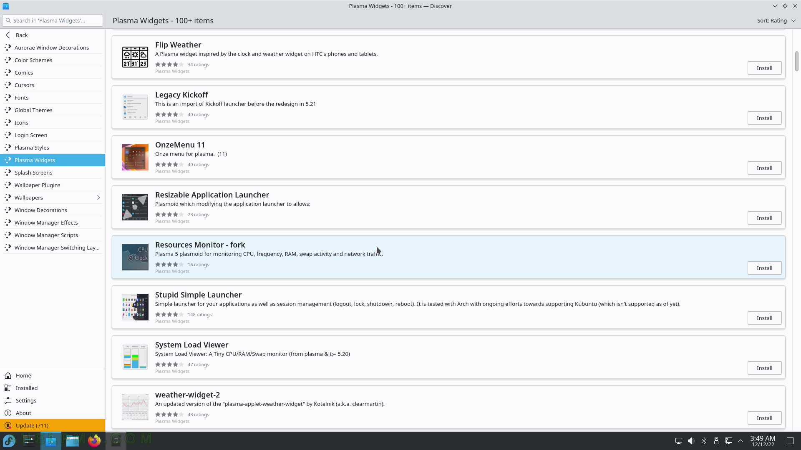The width and height of the screenshot is (801, 450).
Task: Select Aurorae Window Decorations category
Action: (x=53, y=47)
